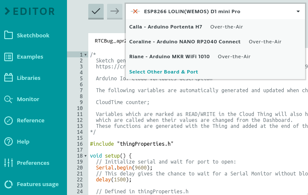The height and width of the screenshot is (195, 308).
Task: Click line number 24 in gutter
Action: (80, 192)
